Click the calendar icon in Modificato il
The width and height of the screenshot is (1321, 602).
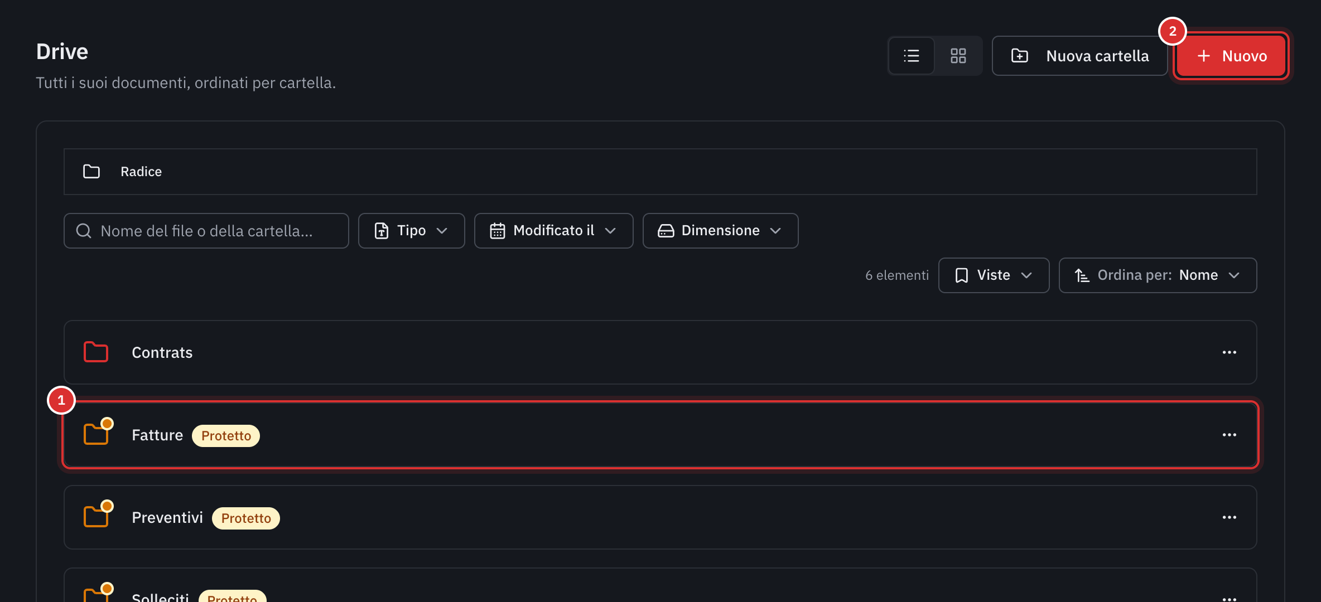[498, 231]
